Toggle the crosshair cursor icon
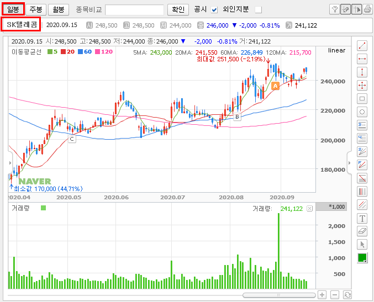374x302 pixels. (x=356, y=9)
